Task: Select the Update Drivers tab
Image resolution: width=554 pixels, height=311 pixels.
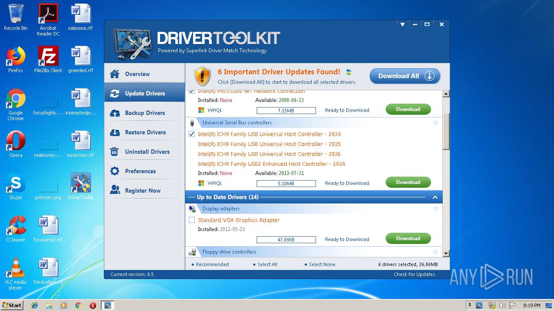Action: pos(144,93)
